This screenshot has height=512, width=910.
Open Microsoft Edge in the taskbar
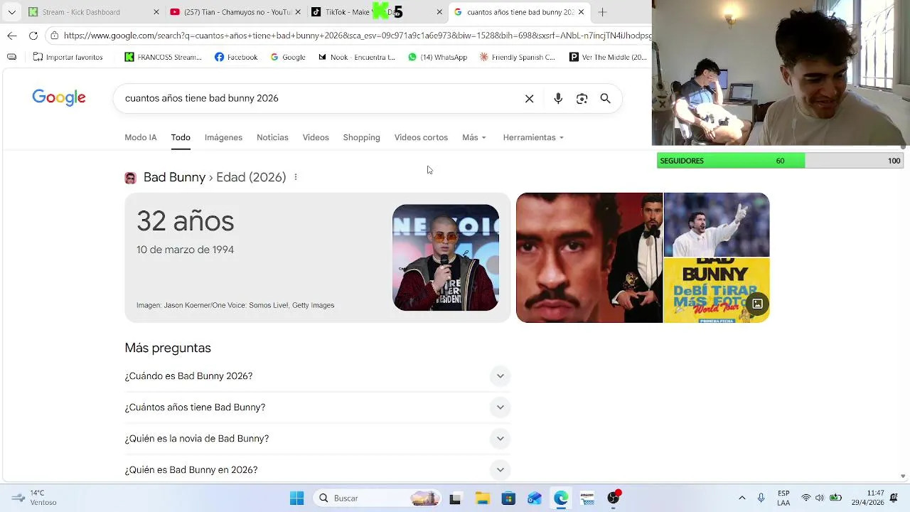pos(561,498)
